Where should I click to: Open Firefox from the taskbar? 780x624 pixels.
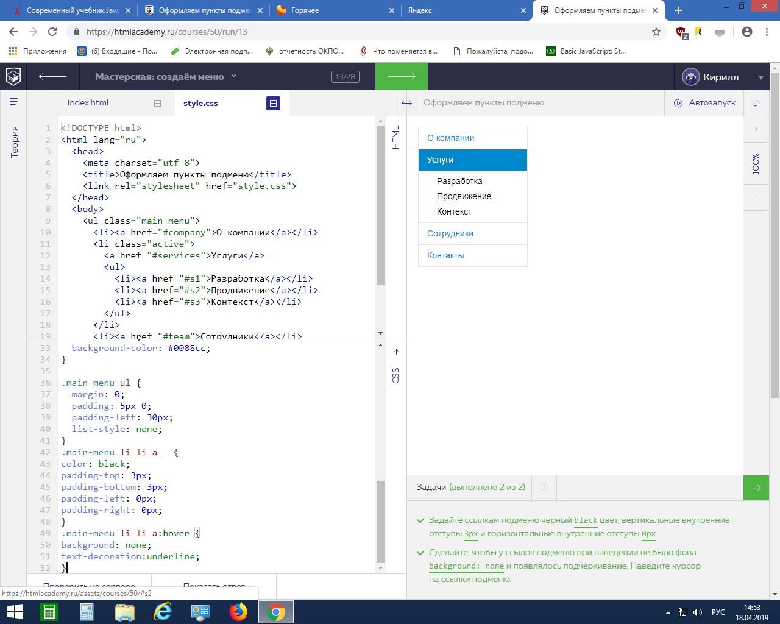(238, 612)
